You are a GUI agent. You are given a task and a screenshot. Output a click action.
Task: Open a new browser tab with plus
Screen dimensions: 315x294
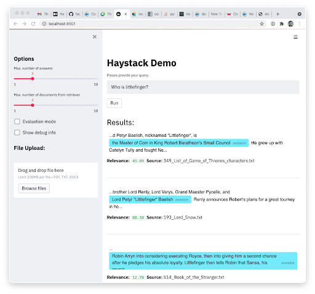[277, 14]
